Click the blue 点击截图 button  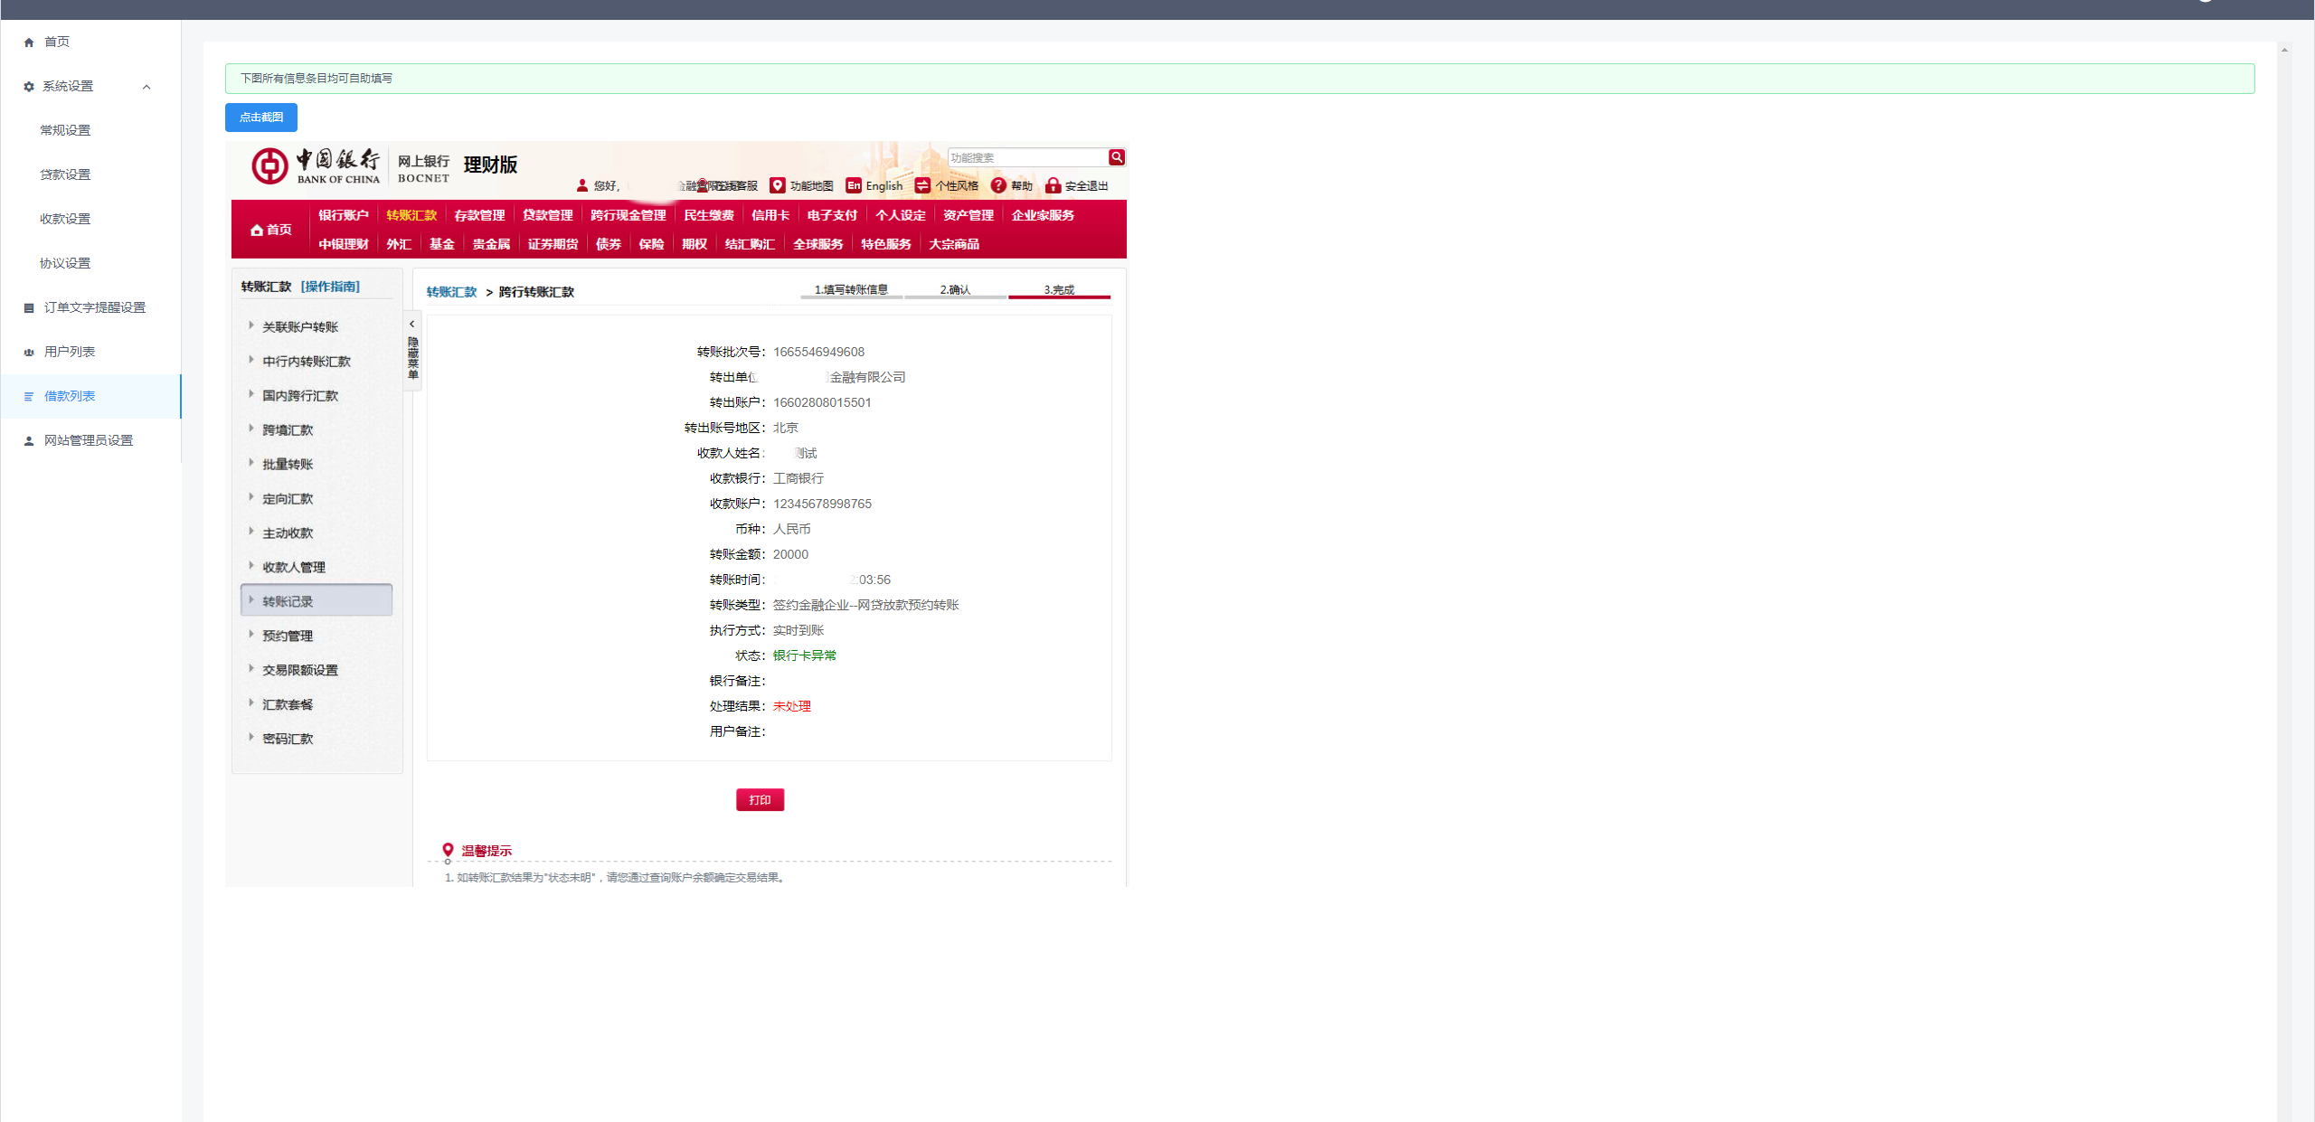click(x=261, y=118)
